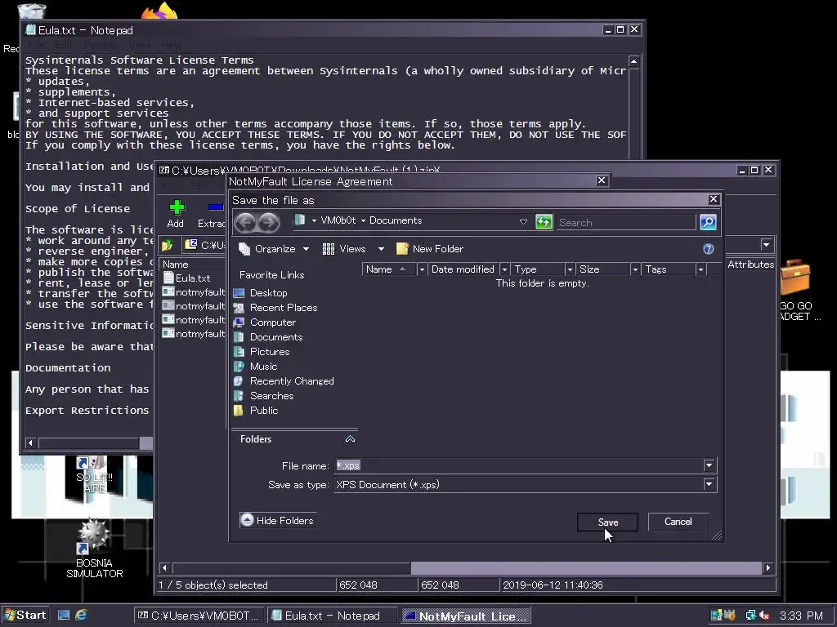Open the Views dropdown arrow
The image size is (837, 627).
coord(381,249)
